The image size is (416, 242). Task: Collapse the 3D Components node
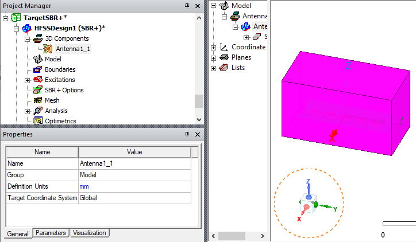click(x=27, y=38)
